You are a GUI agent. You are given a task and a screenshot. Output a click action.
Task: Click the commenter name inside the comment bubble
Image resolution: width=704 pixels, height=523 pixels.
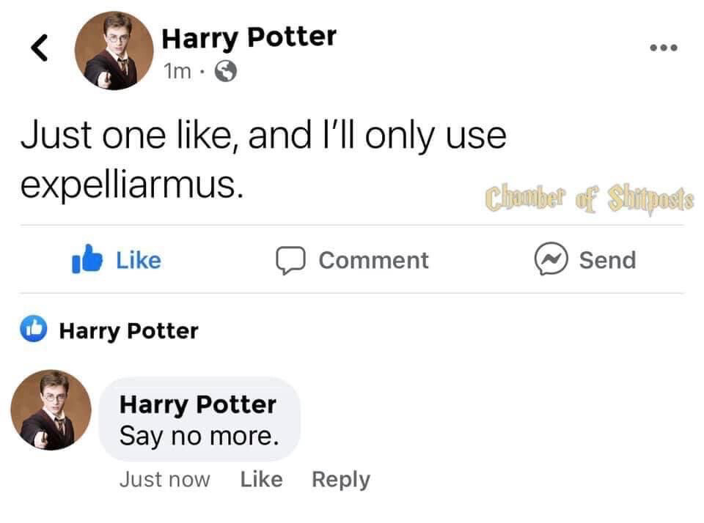pyautogui.click(x=198, y=404)
